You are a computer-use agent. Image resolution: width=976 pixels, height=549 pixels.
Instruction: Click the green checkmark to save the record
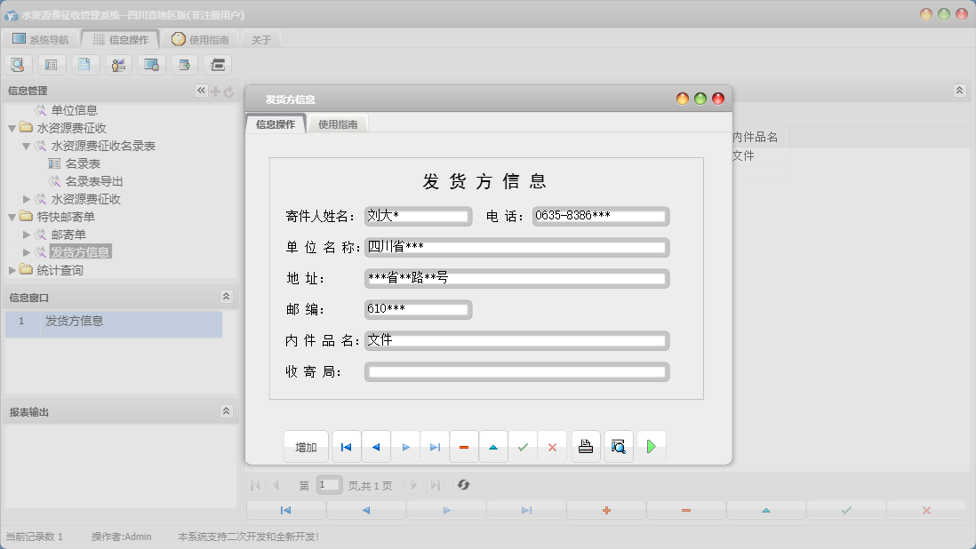click(x=523, y=446)
